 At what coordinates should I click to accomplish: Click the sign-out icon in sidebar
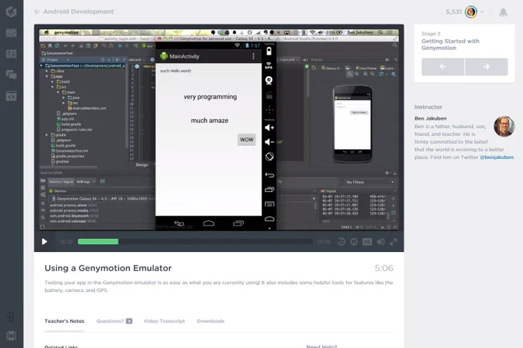[10, 317]
